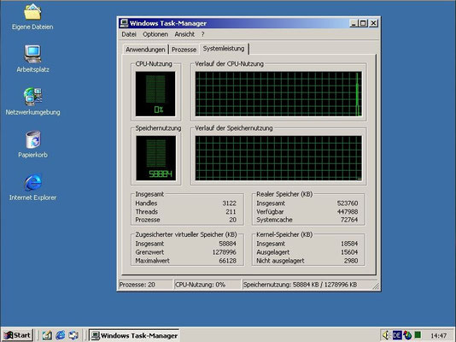The width and height of the screenshot is (456, 342).
Task: Click the Threads value 211
Action: click(x=231, y=211)
